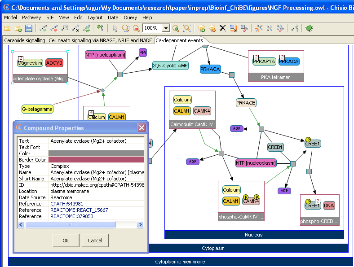Click the open folder toolbar icon
The image size is (354, 267).
pyautogui.click(x=7, y=28)
